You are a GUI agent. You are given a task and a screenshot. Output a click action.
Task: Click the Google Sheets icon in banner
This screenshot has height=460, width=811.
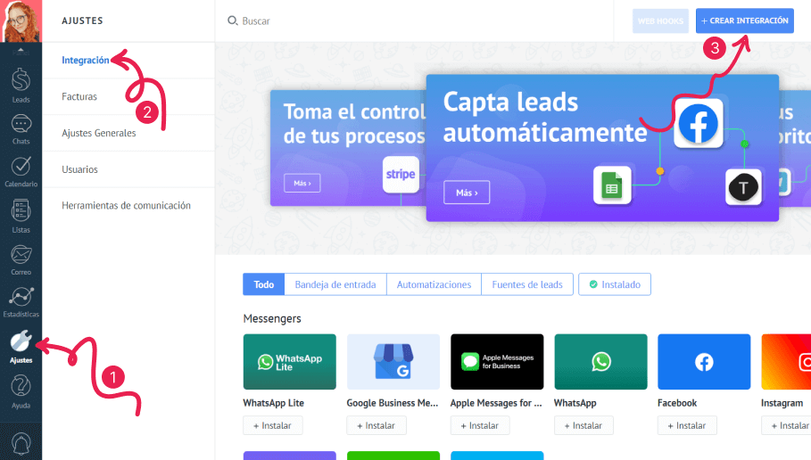click(612, 185)
